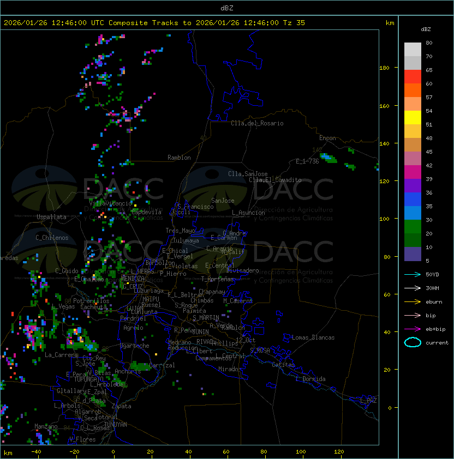The image size is (454, 459).
Task: Click the 'Uspallata' place label
Action: (51, 217)
